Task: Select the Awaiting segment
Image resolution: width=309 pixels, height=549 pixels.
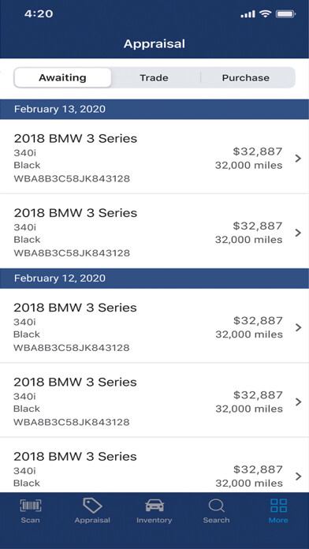Action: click(62, 78)
